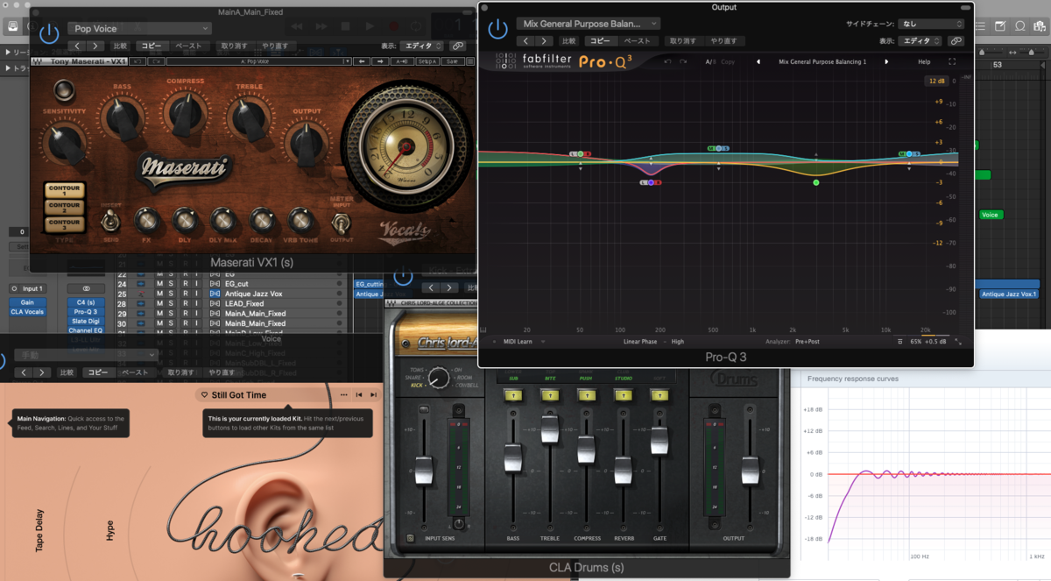Click Pro-Q 3 redo arrow icon
This screenshot has height=581, width=1051.
click(x=685, y=62)
